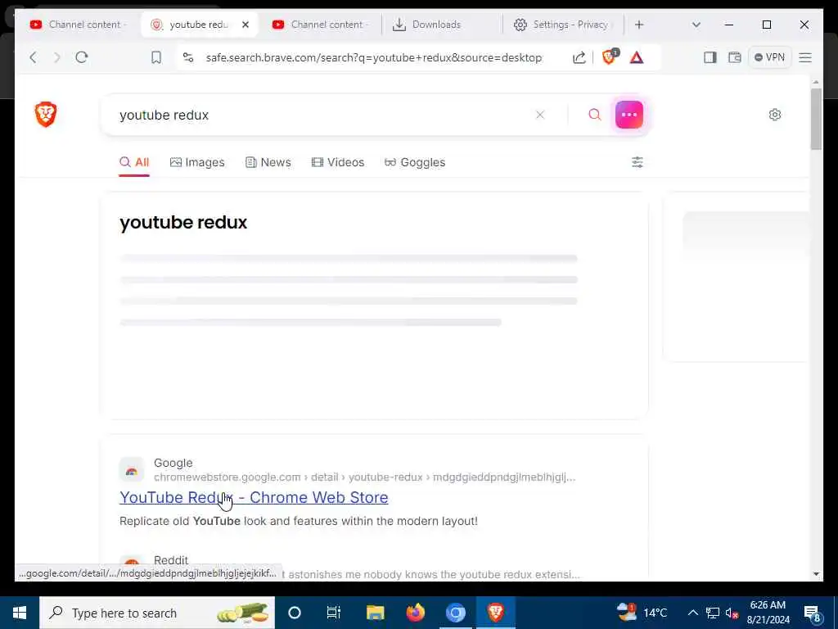The height and width of the screenshot is (629, 838).
Task: Click the scrollbar down arrow
Action: point(816,574)
